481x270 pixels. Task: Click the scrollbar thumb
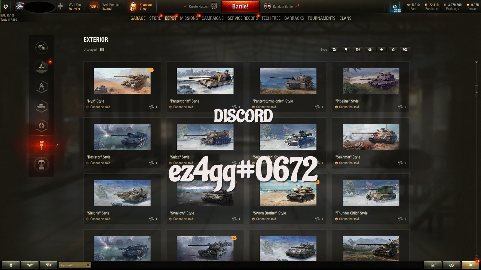[476, 92]
